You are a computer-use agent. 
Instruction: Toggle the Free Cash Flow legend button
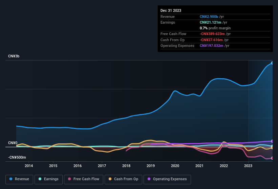coord(84,179)
